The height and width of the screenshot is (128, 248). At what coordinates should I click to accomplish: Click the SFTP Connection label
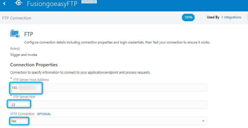click(22, 114)
